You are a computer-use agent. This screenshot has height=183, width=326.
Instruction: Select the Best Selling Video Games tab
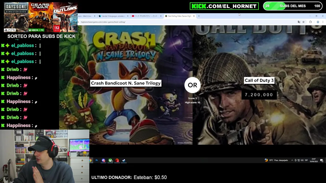[x=179, y=16]
